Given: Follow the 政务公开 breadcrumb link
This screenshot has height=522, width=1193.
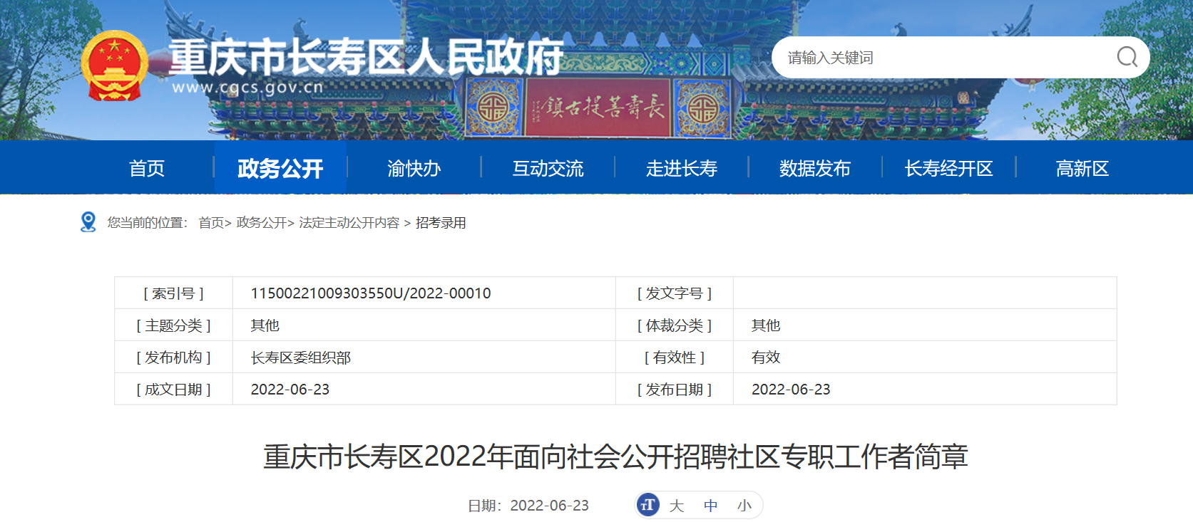Looking at the screenshot, I should pyautogui.click(x=262, y=223).
